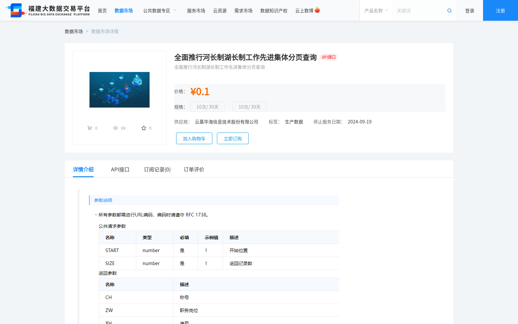Click the 生产数据 tag text
The width and height of the screenshot is (518, 324).
[294, 122]
